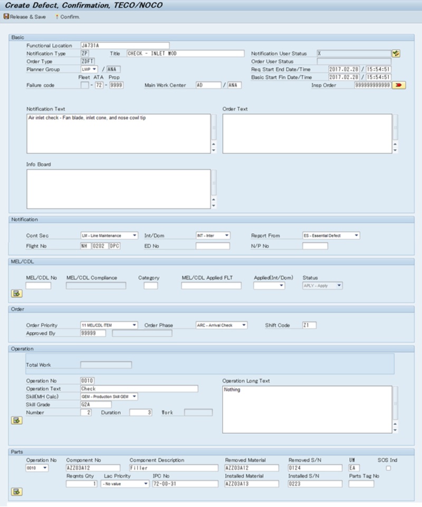Viewport: 422px width, 507px height.
Task: Toggle the SOS Ind checkbox
Action: pos(388,468)
